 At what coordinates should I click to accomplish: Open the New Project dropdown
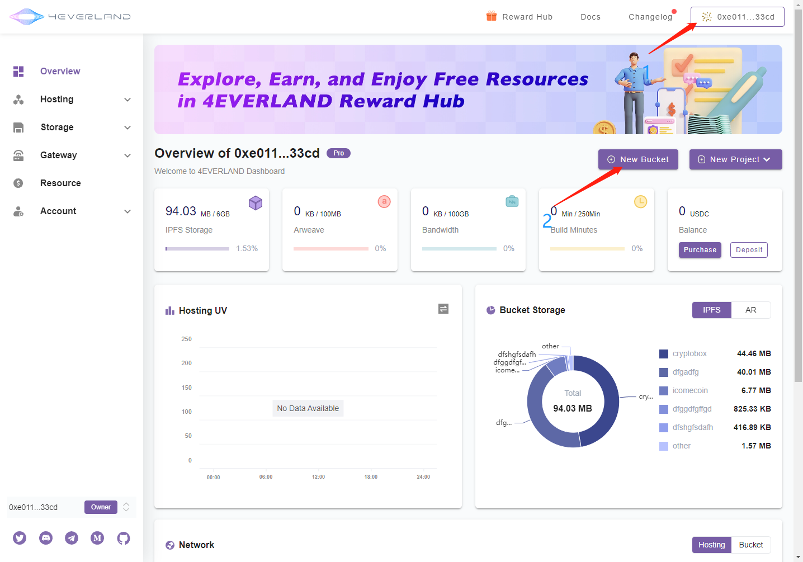pos(735,159)
